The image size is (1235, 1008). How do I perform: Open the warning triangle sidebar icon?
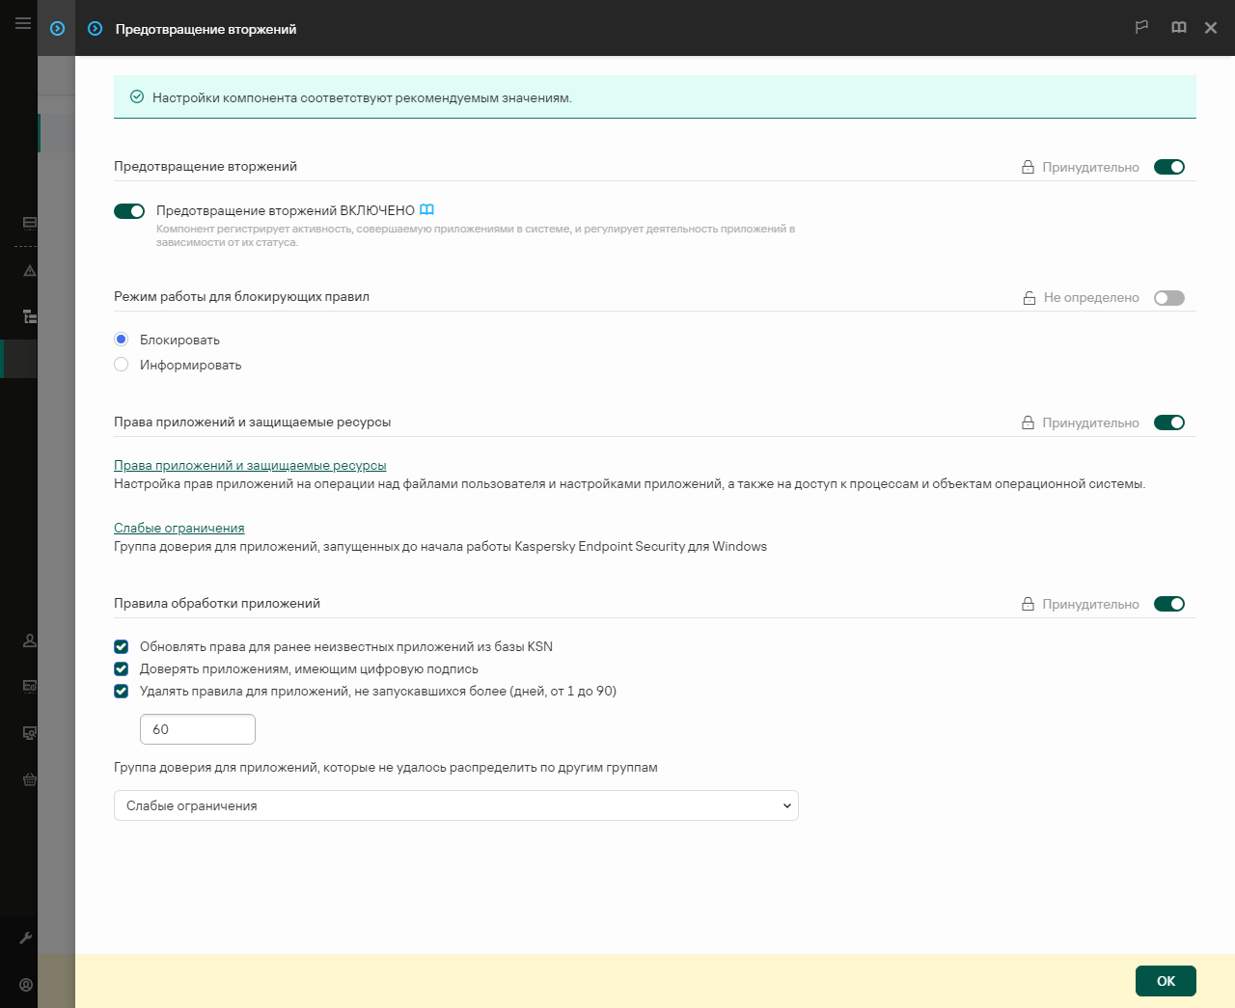[x=30, y=270]
